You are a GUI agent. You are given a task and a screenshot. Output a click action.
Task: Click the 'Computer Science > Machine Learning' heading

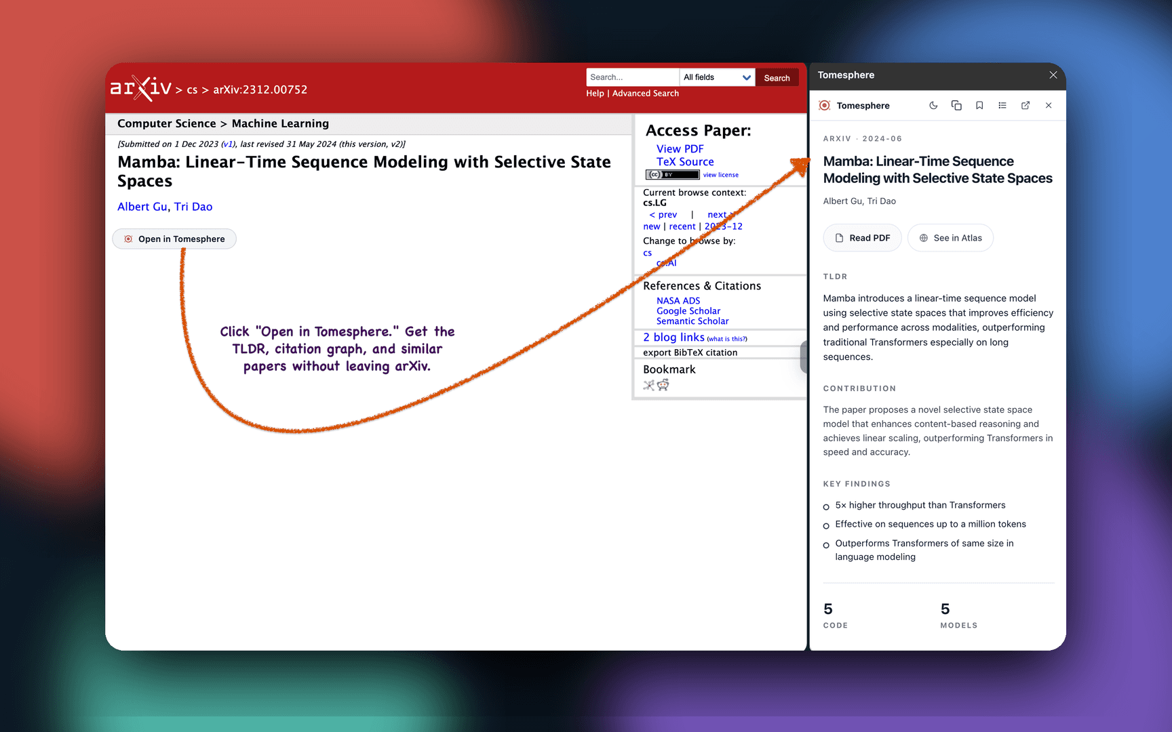(223, 123)
